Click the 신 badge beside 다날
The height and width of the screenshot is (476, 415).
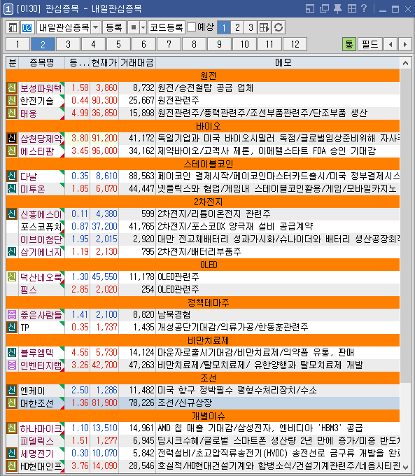[12, 176]
